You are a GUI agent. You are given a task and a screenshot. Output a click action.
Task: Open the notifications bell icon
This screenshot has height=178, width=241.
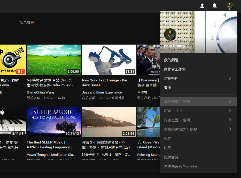point(215,6)
